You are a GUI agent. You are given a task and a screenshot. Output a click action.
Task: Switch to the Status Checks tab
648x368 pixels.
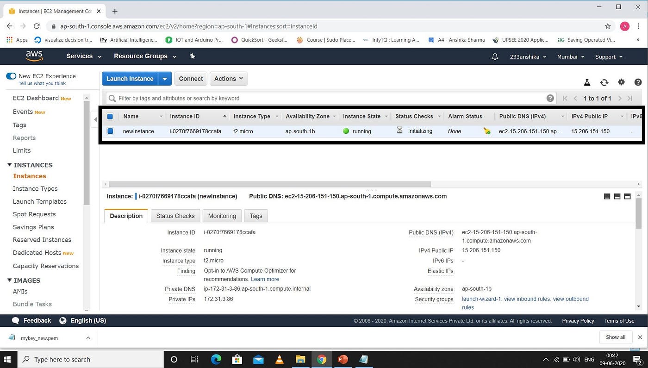[x=175, y=216]
